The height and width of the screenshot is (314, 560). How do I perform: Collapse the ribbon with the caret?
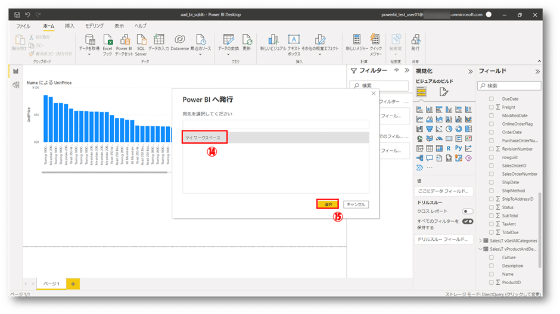pos(539,61)
